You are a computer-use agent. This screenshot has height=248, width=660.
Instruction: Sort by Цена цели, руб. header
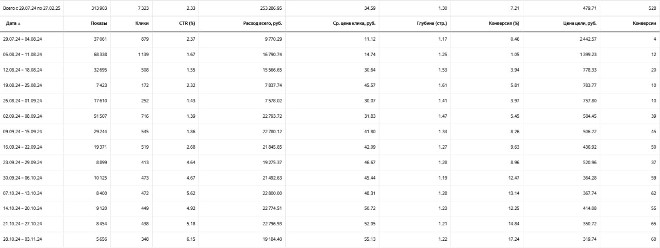click(580, 24)
